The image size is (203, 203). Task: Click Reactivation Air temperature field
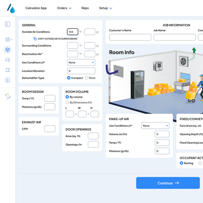[x=73, y=54]
